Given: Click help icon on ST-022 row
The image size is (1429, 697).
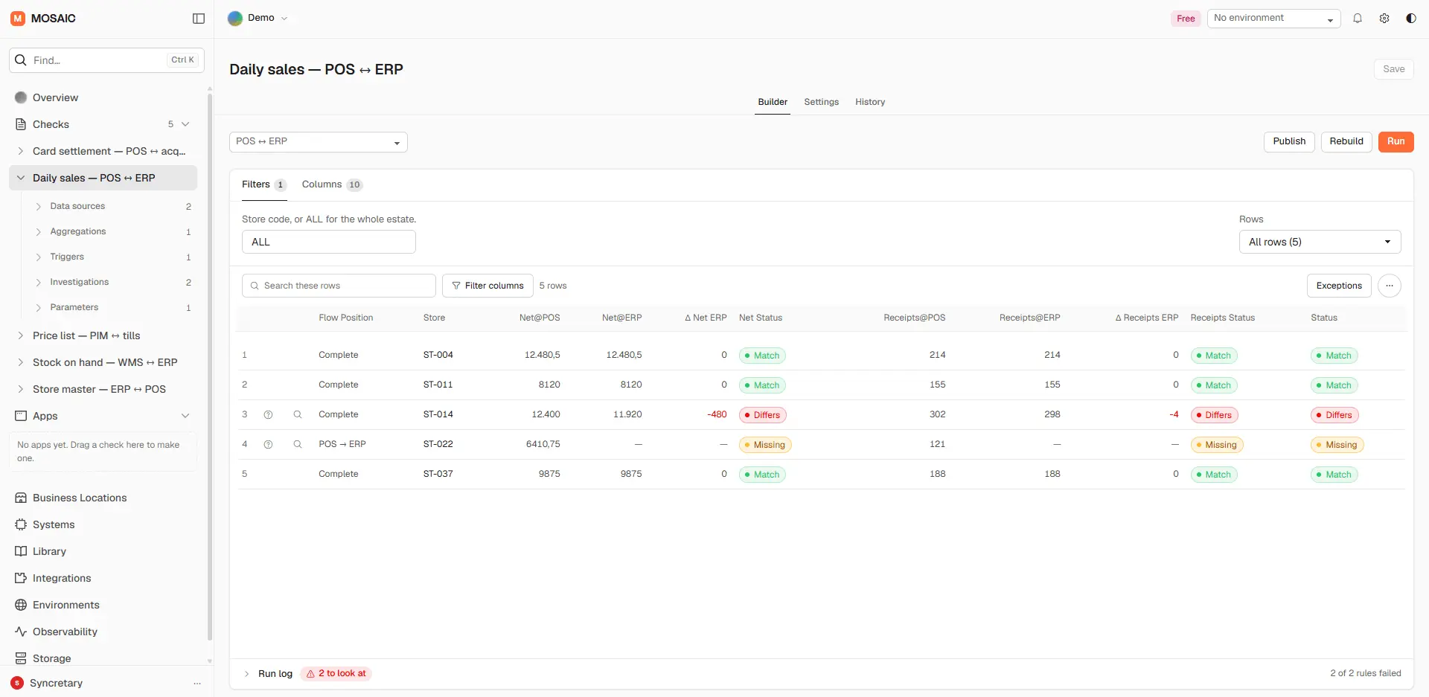Looking at the screenshot, I should (268, 445).
